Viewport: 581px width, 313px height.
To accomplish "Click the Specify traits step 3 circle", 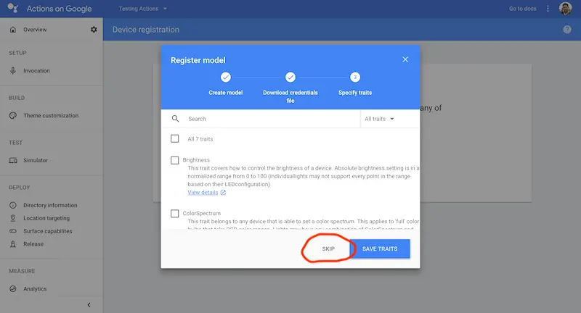I will (355, 78).
